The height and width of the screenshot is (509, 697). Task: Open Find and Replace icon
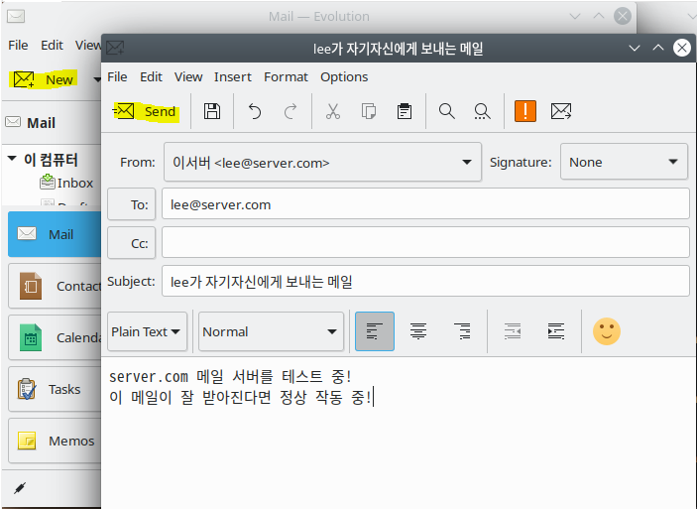(x=482, y=111)
